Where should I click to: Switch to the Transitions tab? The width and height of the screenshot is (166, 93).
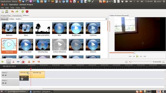17,16
